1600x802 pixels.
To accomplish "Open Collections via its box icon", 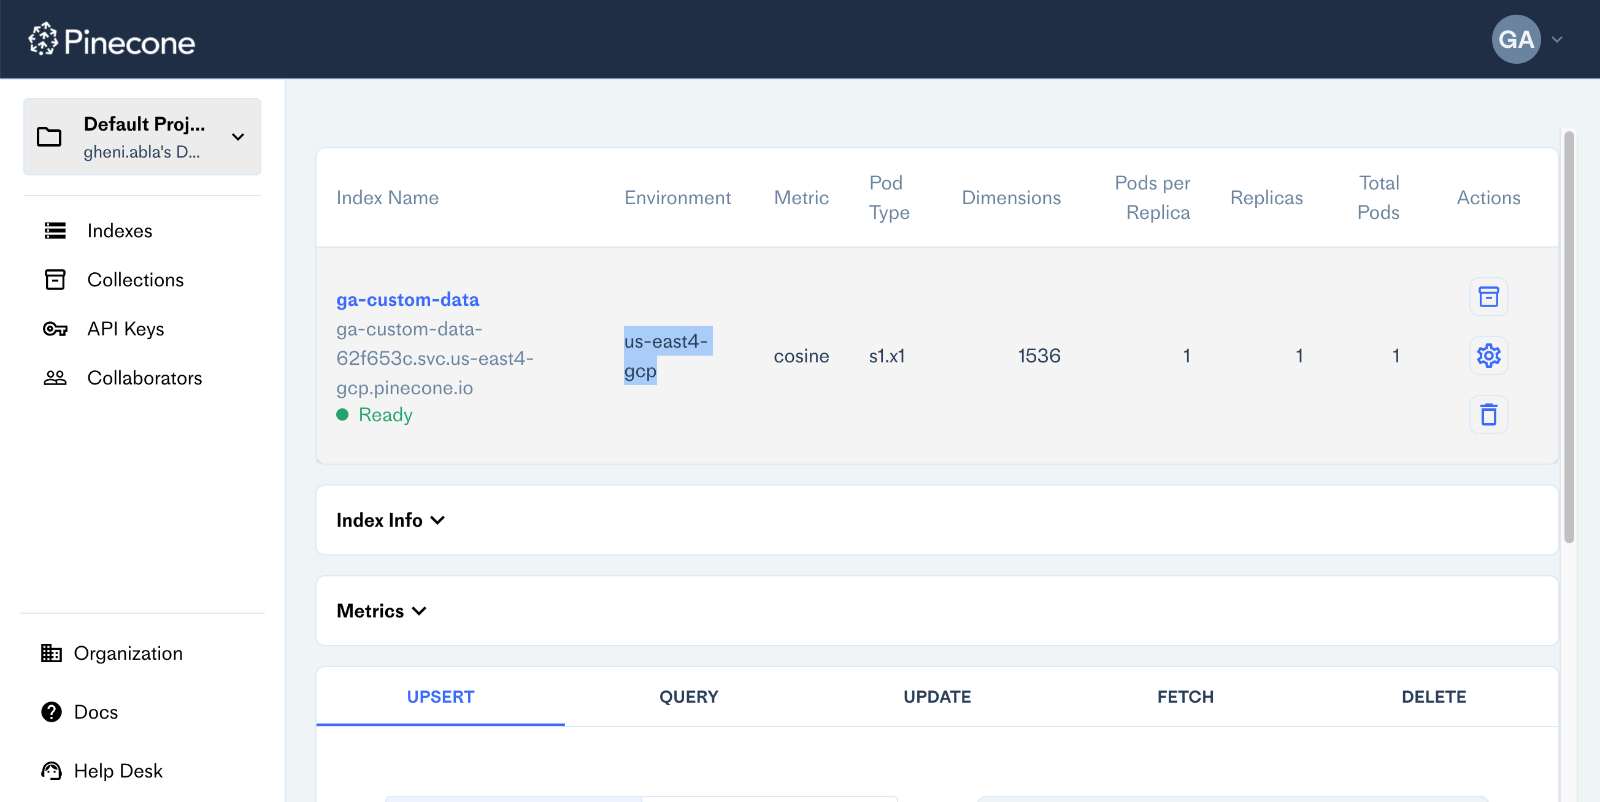I will click(55, 280).
